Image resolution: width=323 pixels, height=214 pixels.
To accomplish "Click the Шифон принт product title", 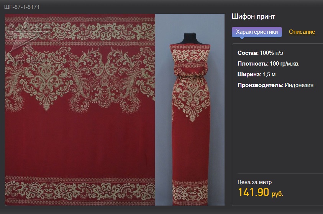I will (x=253, y=16).
